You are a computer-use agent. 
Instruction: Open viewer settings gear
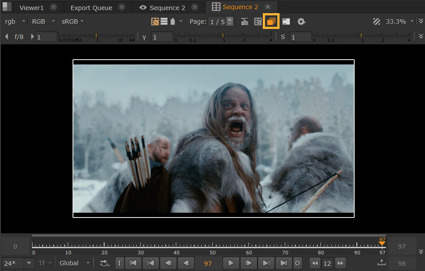[x=301, y=21]
